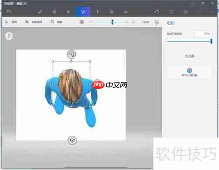Open the more options ellipsis
The width and height of the screenshot is (219, 170).
212,11
